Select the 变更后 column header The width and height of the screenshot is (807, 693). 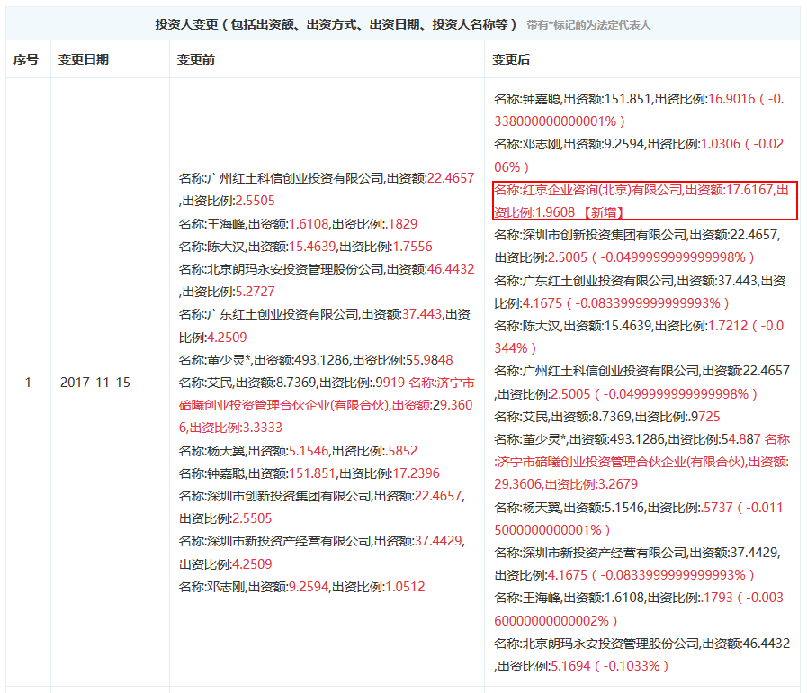click(511, 59)
